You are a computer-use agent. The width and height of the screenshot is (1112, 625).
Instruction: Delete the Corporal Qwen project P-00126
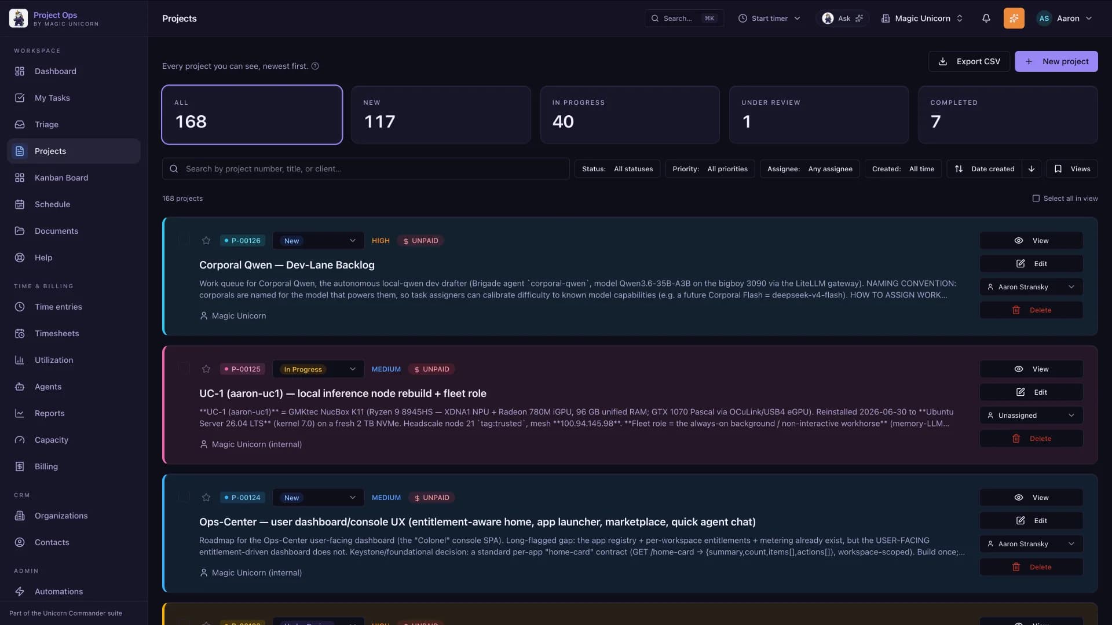click(x=1031, y=310)
